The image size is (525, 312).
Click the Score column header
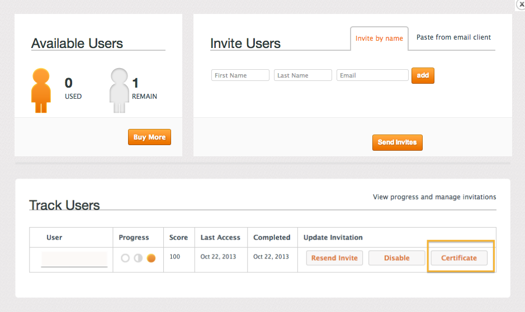(178, 237)
